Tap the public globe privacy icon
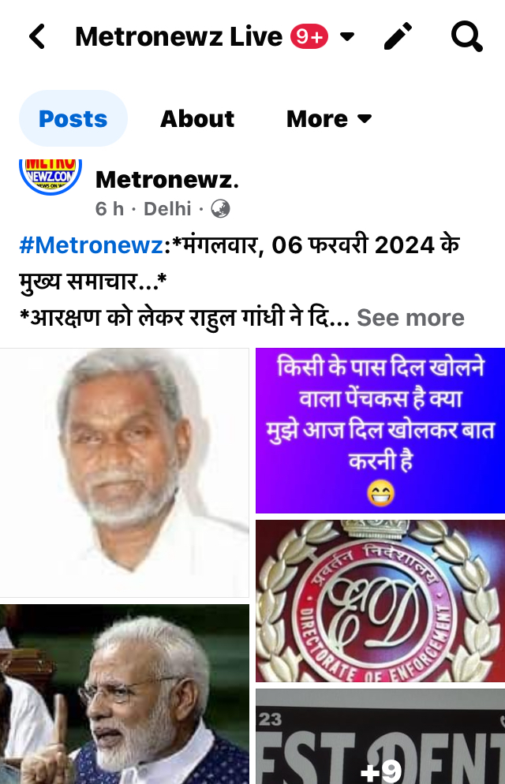Image resolution: width=505 pixels, height=784 pixels. click(220, 208)
